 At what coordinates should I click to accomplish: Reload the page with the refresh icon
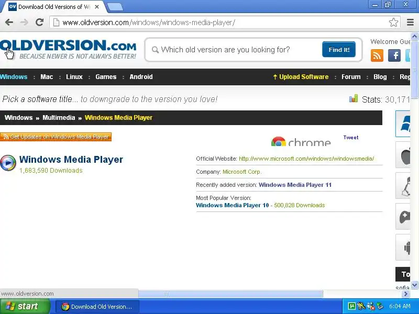tap(40, 22)
